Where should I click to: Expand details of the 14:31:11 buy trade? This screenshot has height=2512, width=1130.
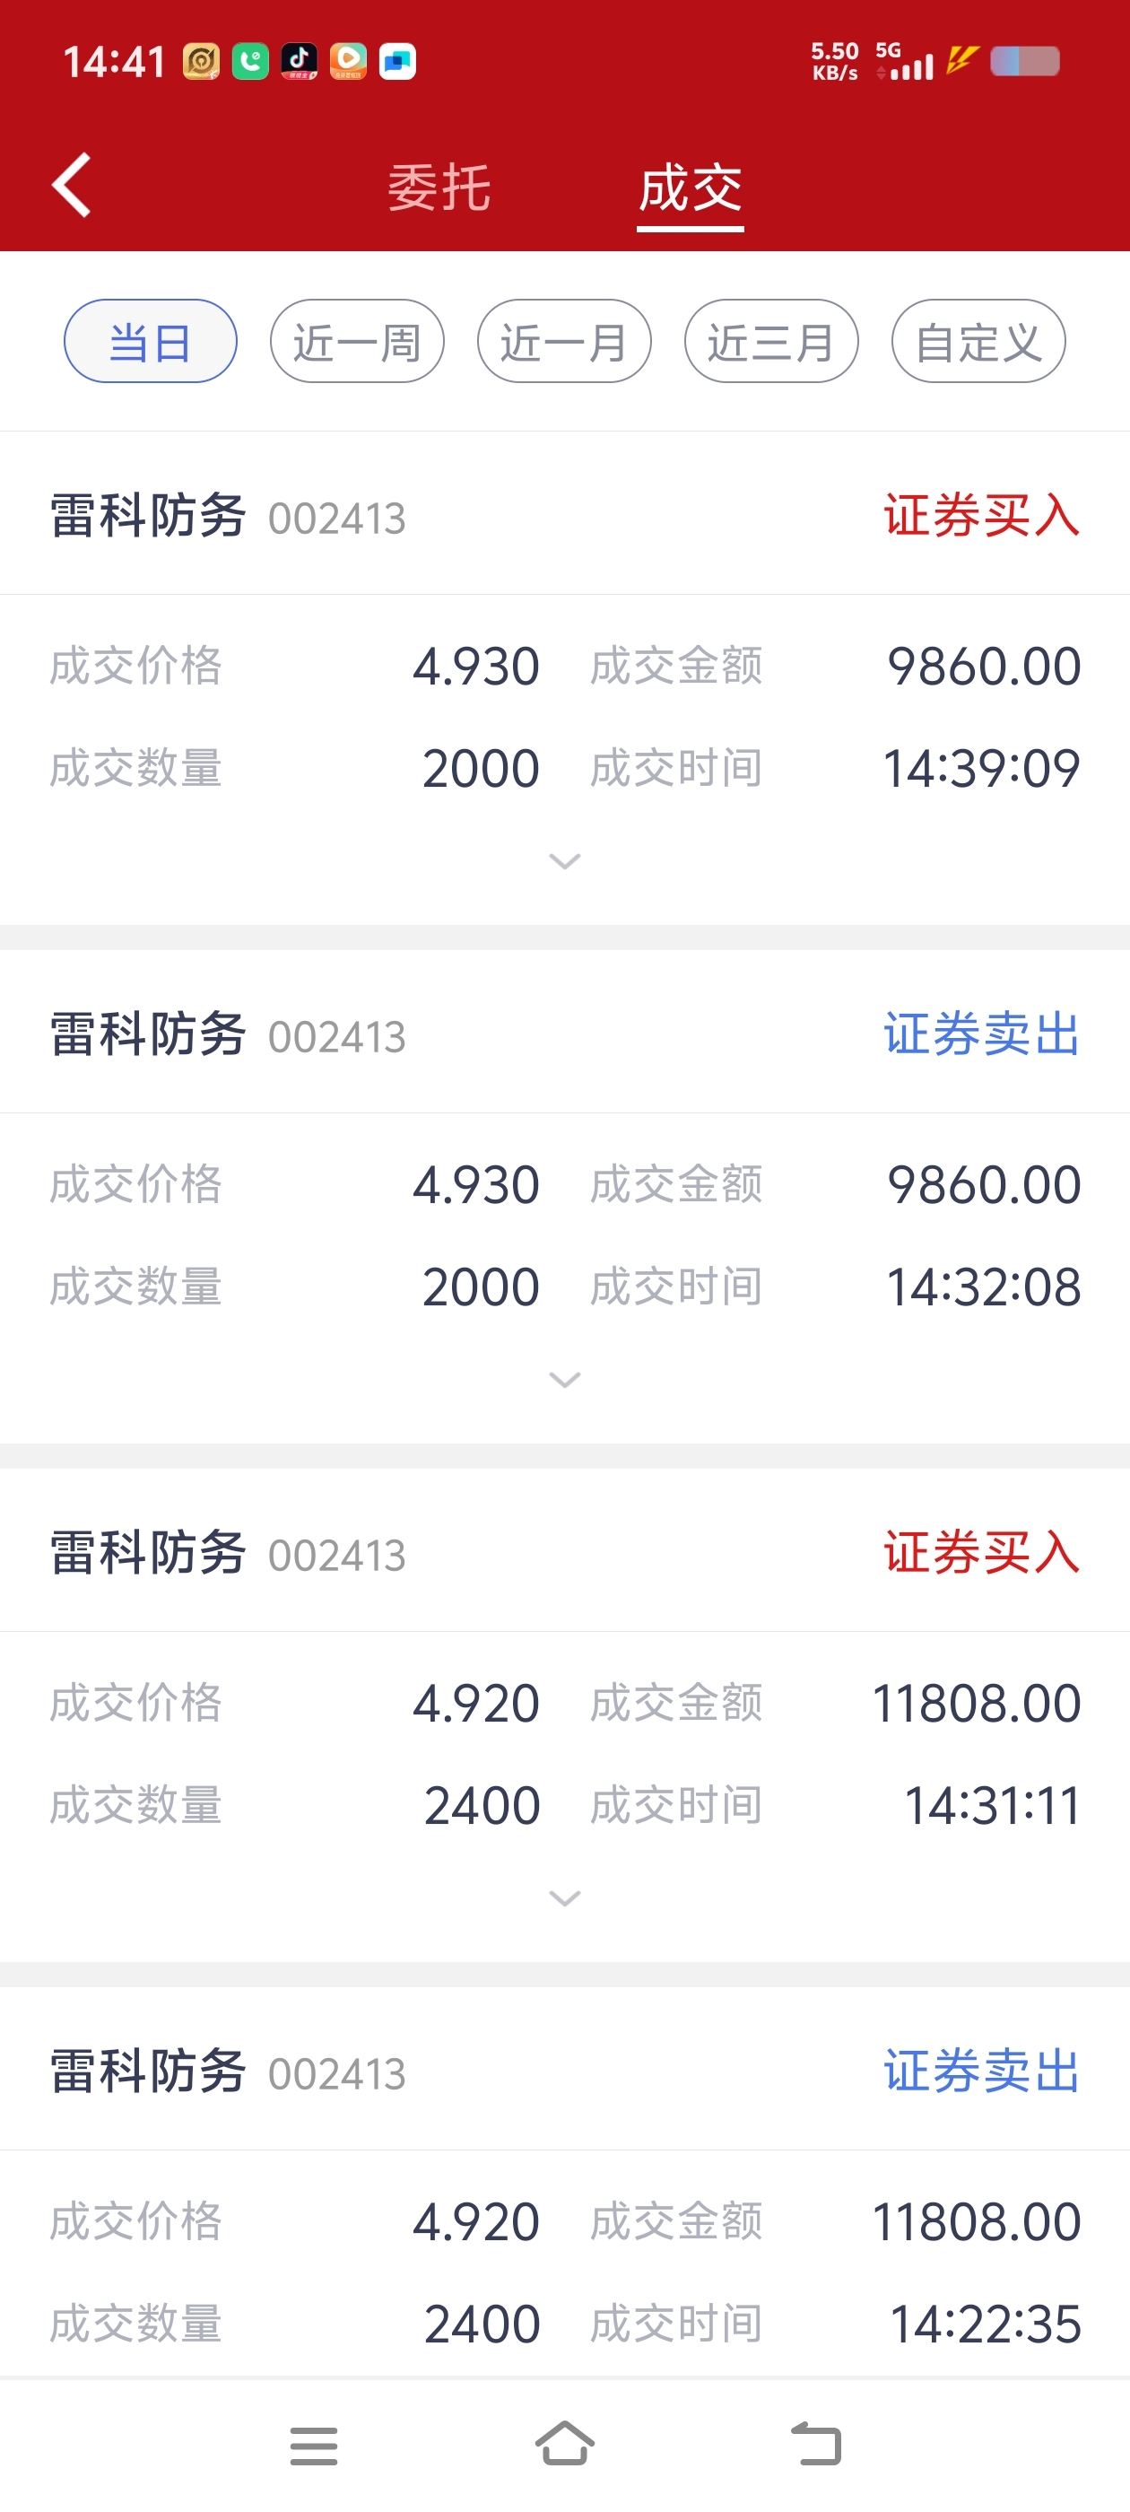click(566, 1898)
